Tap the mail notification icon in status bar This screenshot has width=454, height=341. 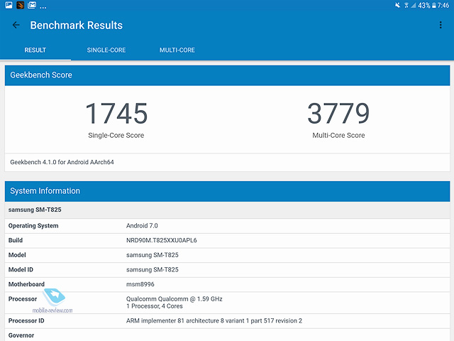(x=32, y=5)
